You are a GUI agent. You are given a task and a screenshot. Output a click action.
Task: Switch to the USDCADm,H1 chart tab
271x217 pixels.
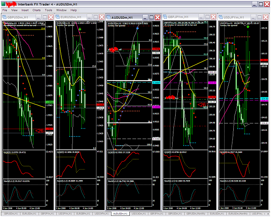pos(138,214)
